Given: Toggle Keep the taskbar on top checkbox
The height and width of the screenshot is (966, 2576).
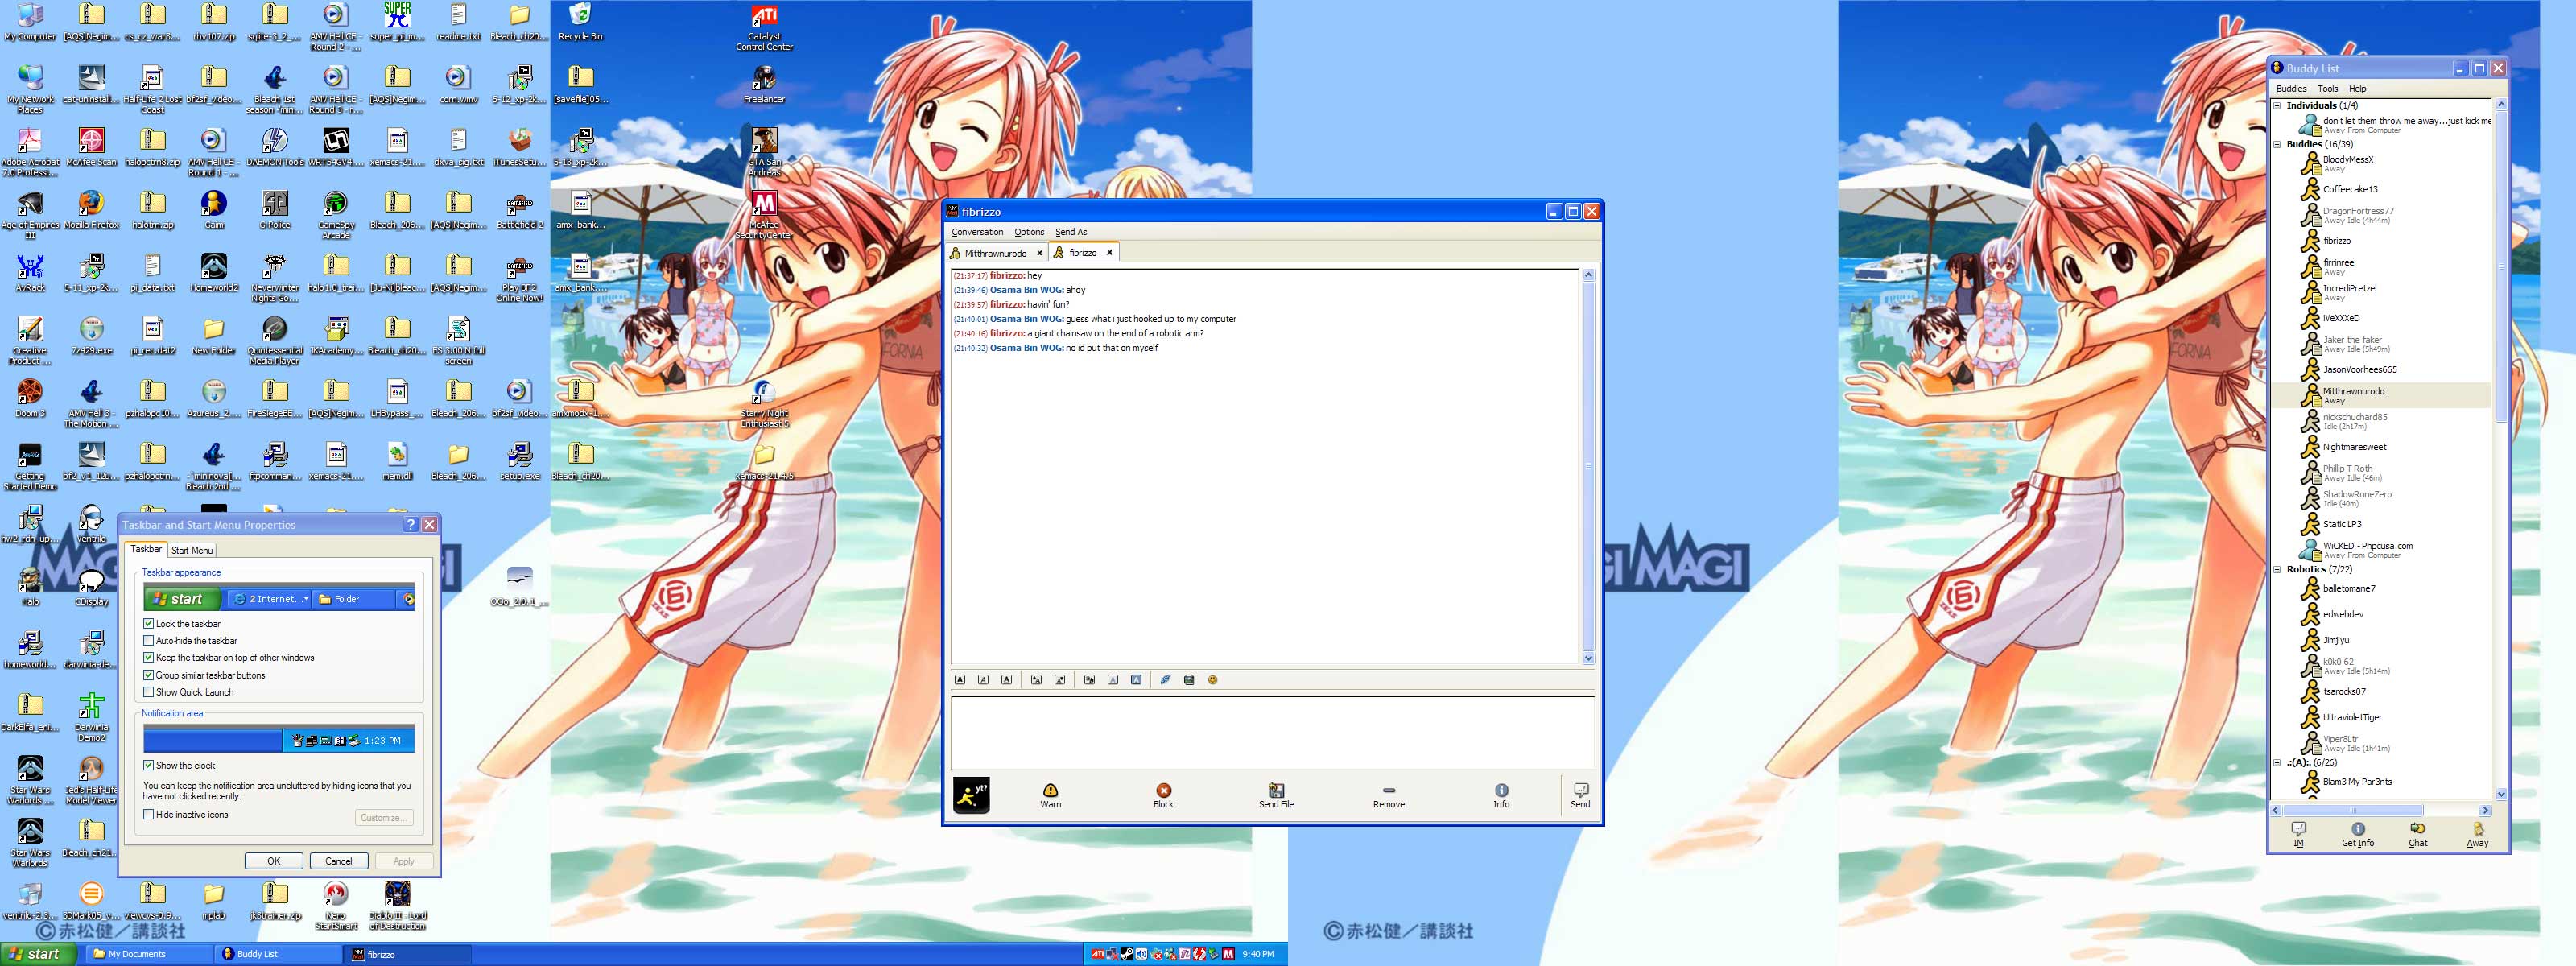Looking at the screenshot, I should pyautogui.click(x=149, y=657).
